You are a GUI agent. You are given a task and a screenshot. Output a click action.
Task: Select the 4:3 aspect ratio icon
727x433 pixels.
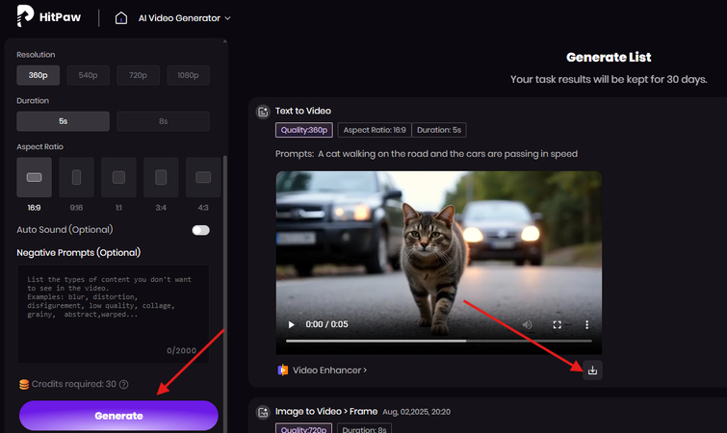pyautogui.click(x=203, y=177)
